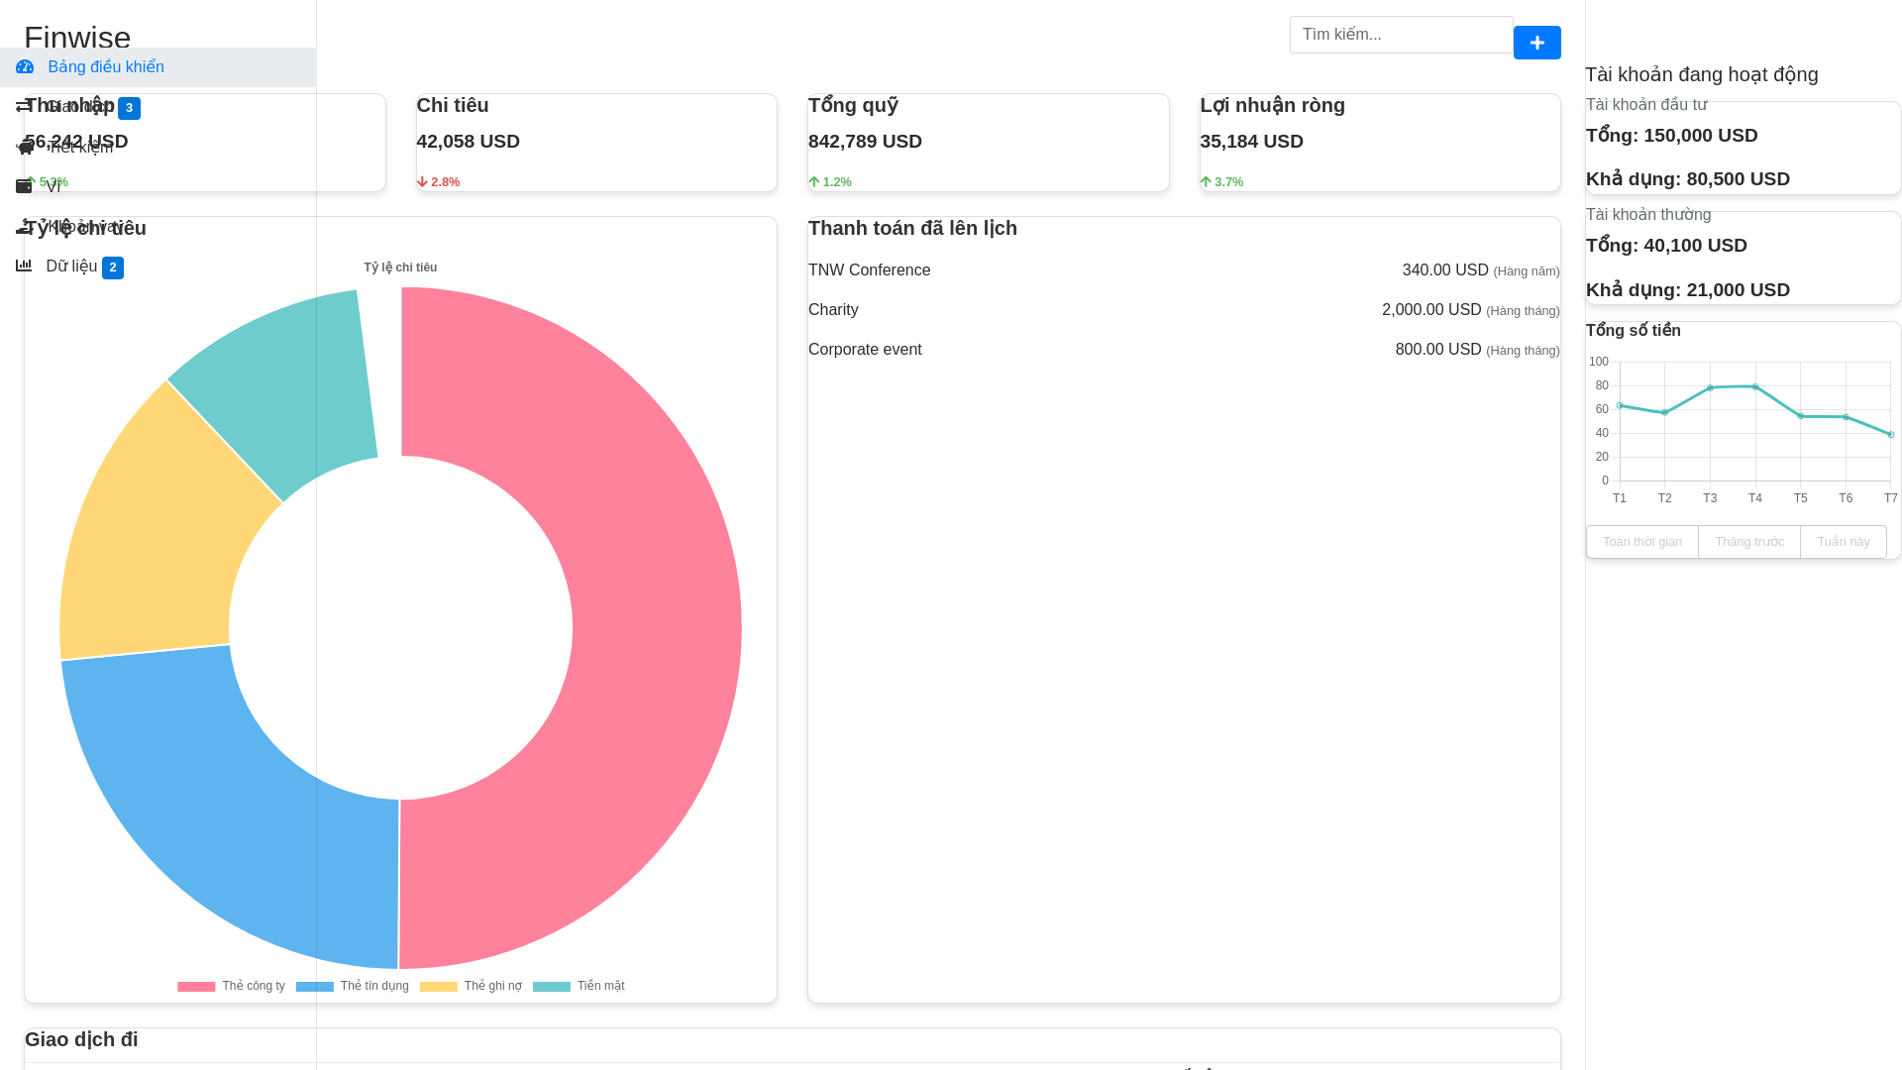1902x1070 pixels.
Task: Click the T7 data point on line chart
Action: pos(1891,435)
